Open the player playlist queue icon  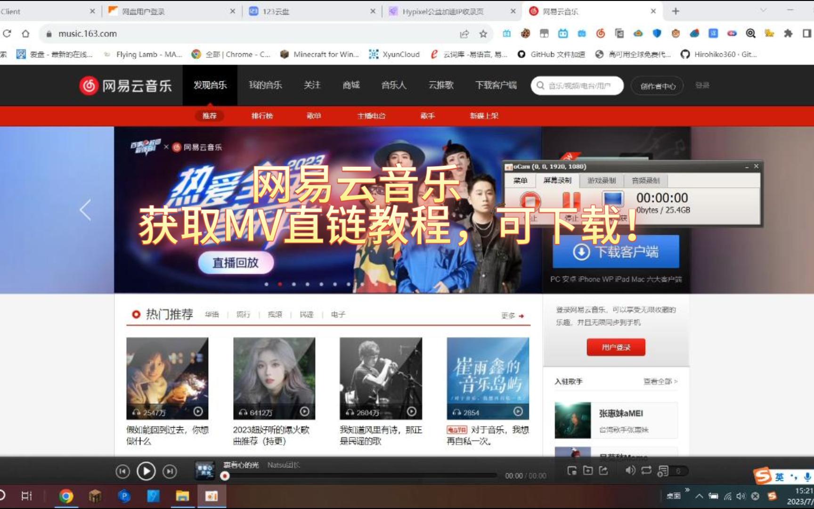(x=663, y=471)
